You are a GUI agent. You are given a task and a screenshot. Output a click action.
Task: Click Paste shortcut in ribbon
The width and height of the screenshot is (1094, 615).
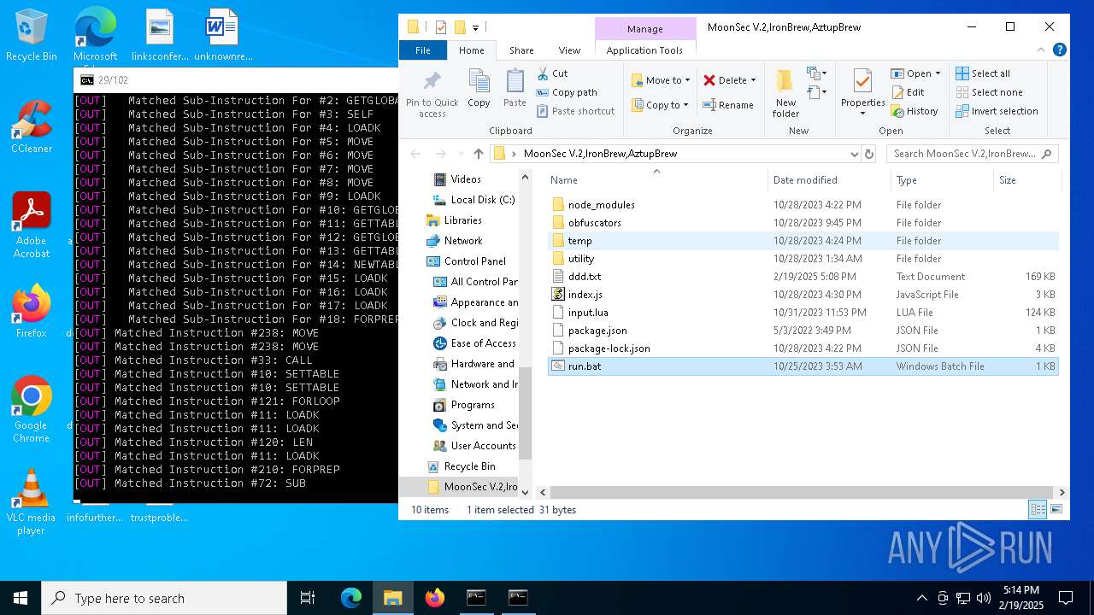(x=575, y=111)
